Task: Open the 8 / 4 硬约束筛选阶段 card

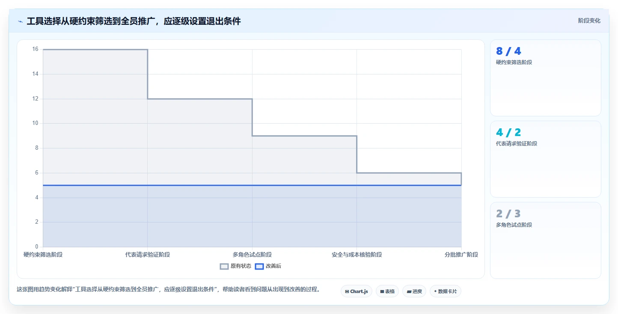Action: coord(545,78)
